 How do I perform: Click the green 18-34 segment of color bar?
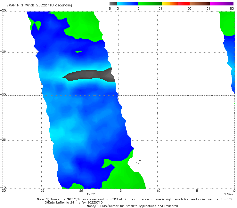(150, 4)
